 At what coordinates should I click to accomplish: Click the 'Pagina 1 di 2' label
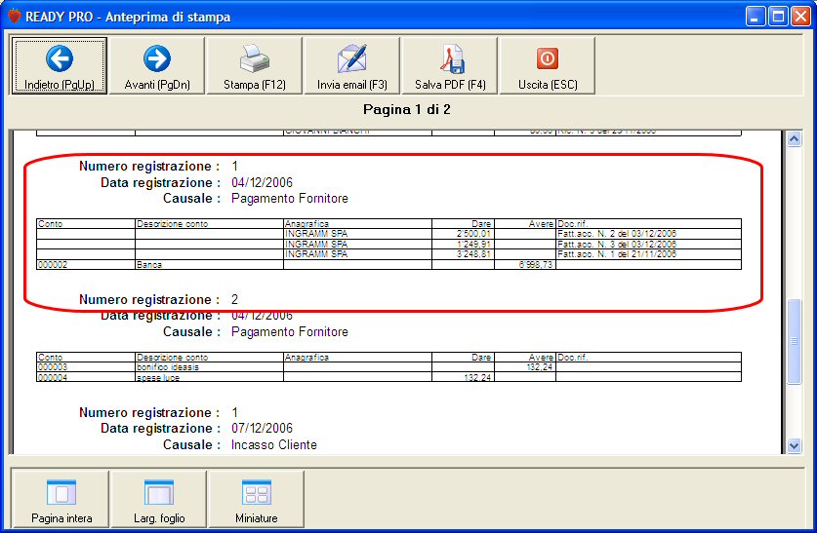(406, 110)
